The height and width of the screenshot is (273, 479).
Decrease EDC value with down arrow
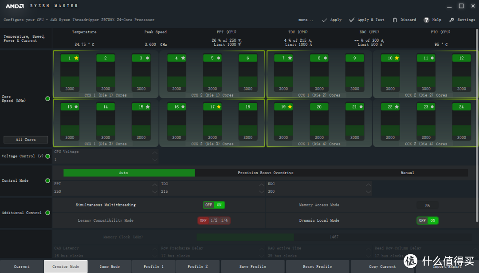tap(369, 192)
